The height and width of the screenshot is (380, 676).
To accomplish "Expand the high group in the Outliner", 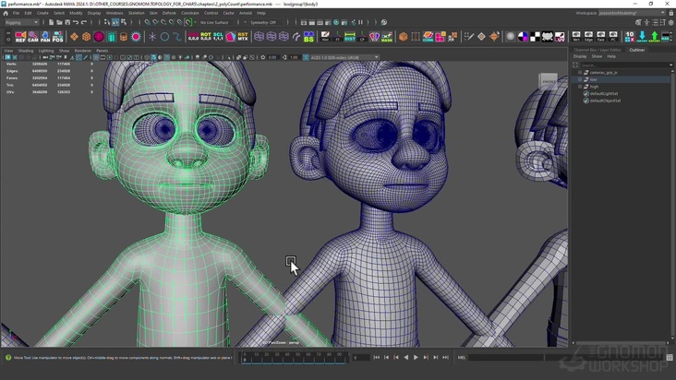I will coord(580,87).
